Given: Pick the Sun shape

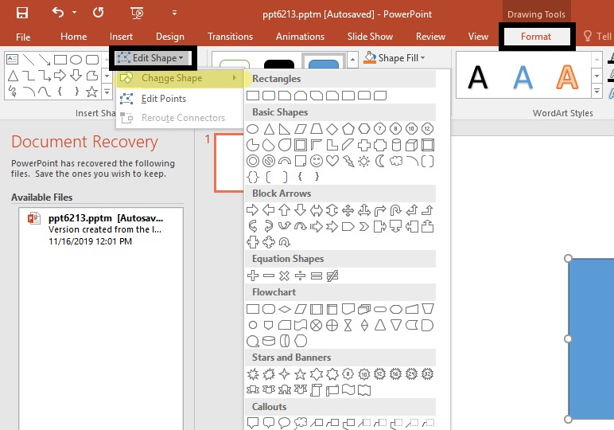Looking at the screenshot, I should [x=363, y=161].
